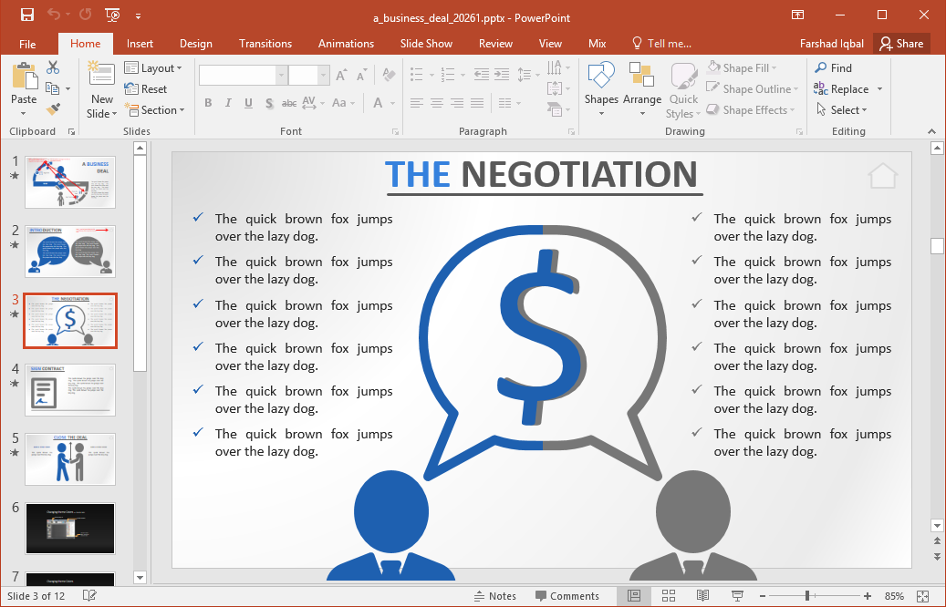The image size is (946, 607).
Task: Click the Save icon in title bar
Action: coord(26,15)
